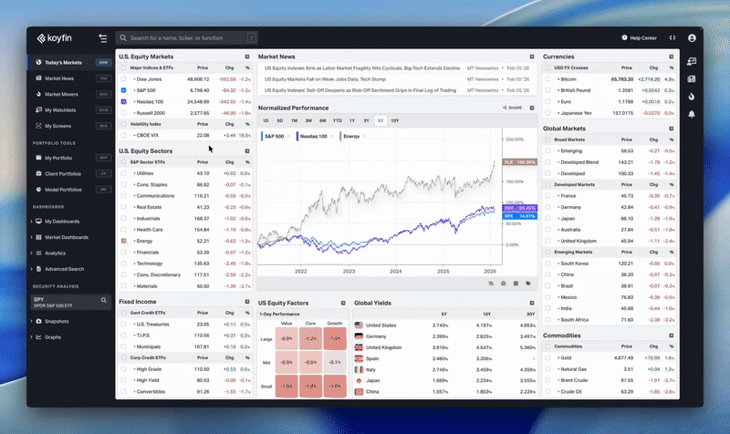
Task: Open the U.S. Equity Markets widget expand icon
Action: click(246, 57)
